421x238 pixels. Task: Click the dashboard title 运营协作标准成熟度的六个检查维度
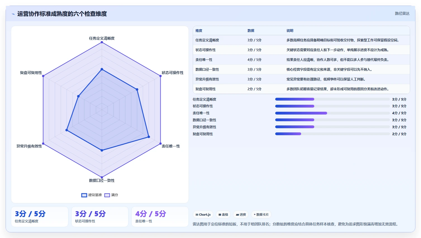[x=62, y=14]
